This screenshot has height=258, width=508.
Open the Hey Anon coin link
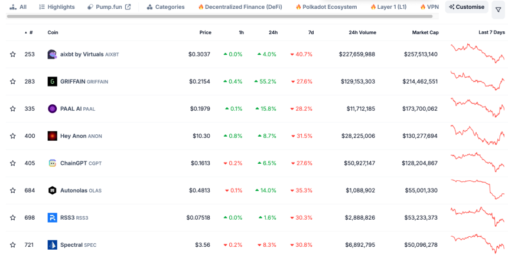81,136
